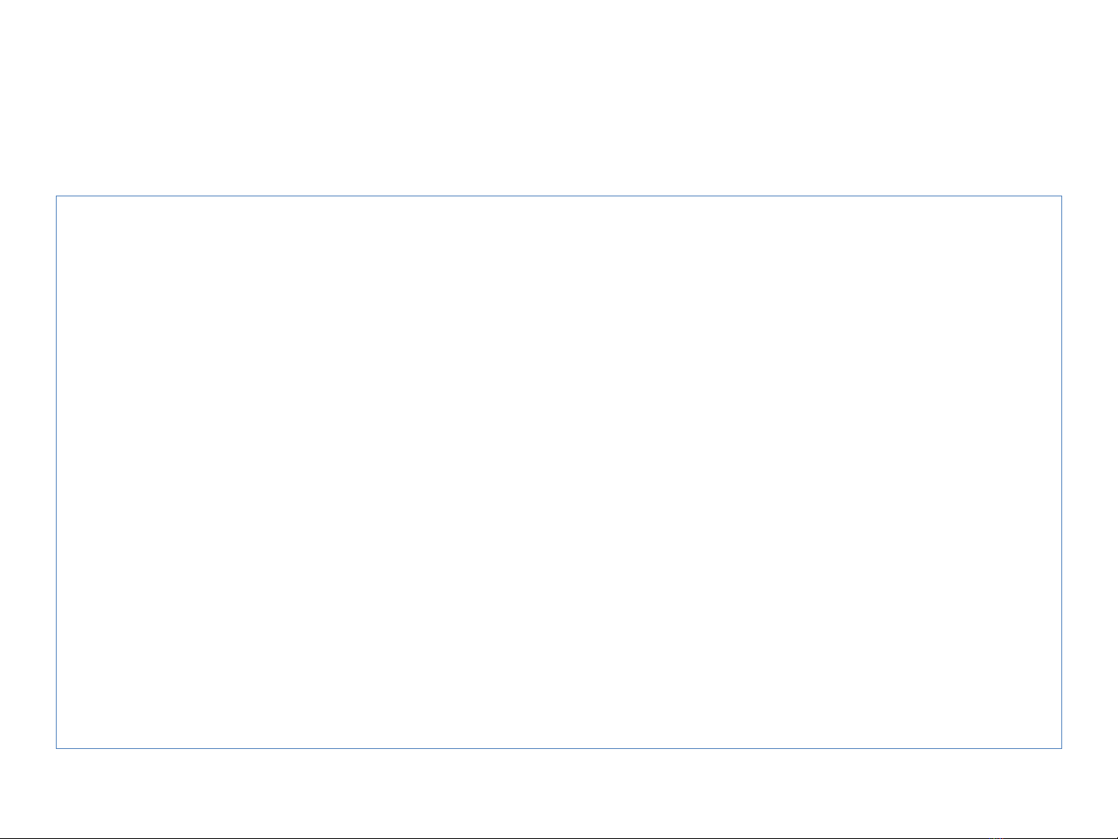Click the top-left corner of the blue-outlined box

point(57,196)
